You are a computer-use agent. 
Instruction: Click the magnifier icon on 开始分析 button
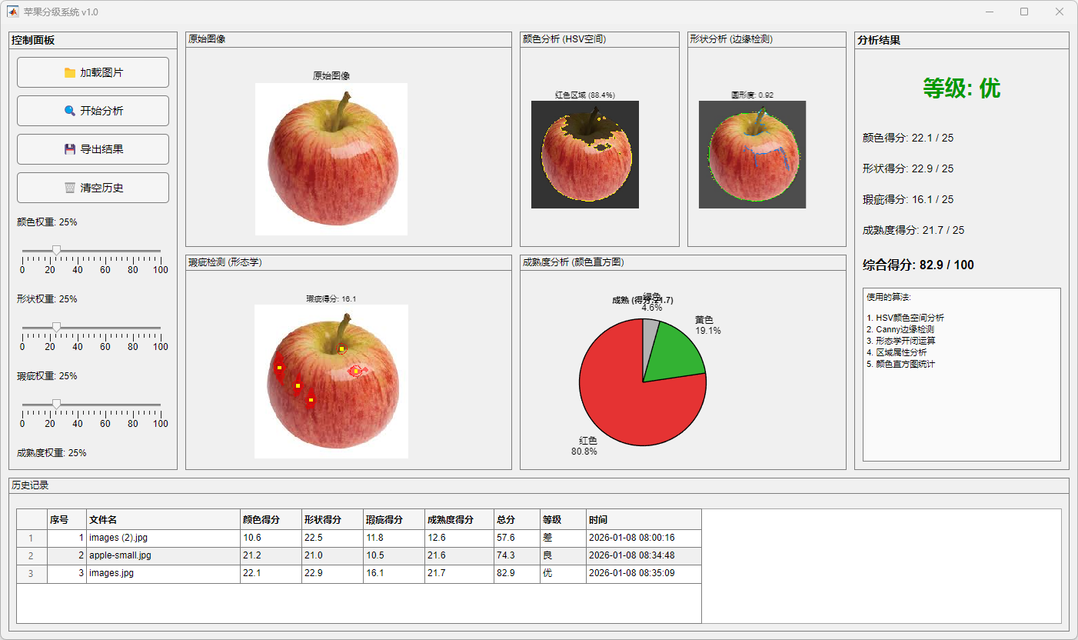coord(70,111)
